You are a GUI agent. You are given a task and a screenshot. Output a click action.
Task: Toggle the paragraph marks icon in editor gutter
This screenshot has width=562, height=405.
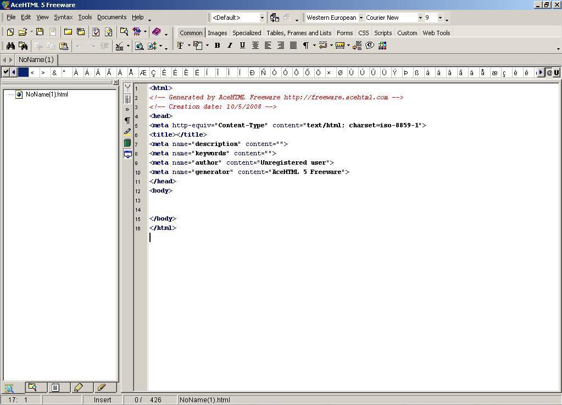click(x=127, y=120)
